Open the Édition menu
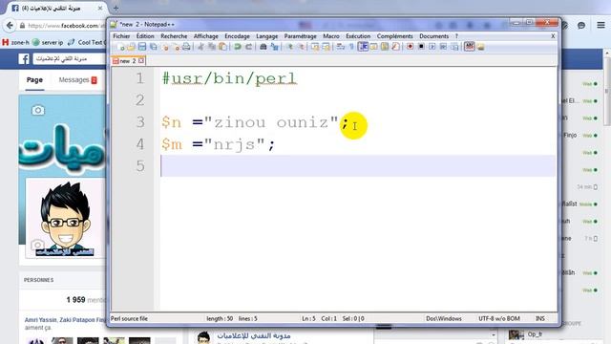Viewport: 611px width, 344px height. [x=145, y=36]
